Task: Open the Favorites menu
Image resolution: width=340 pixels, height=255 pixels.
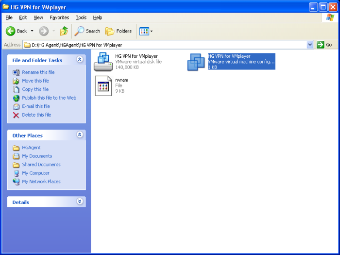Action: pos(59,17)
